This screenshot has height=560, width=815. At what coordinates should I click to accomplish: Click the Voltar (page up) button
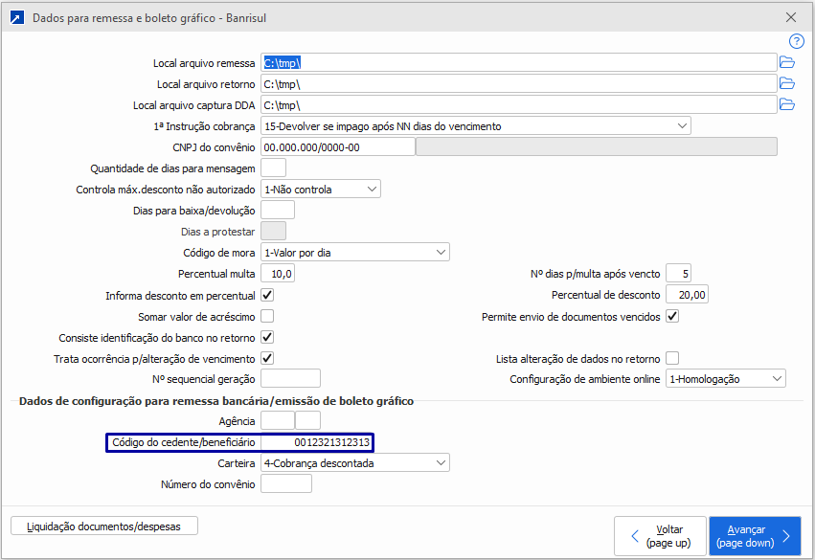(659, 535)
